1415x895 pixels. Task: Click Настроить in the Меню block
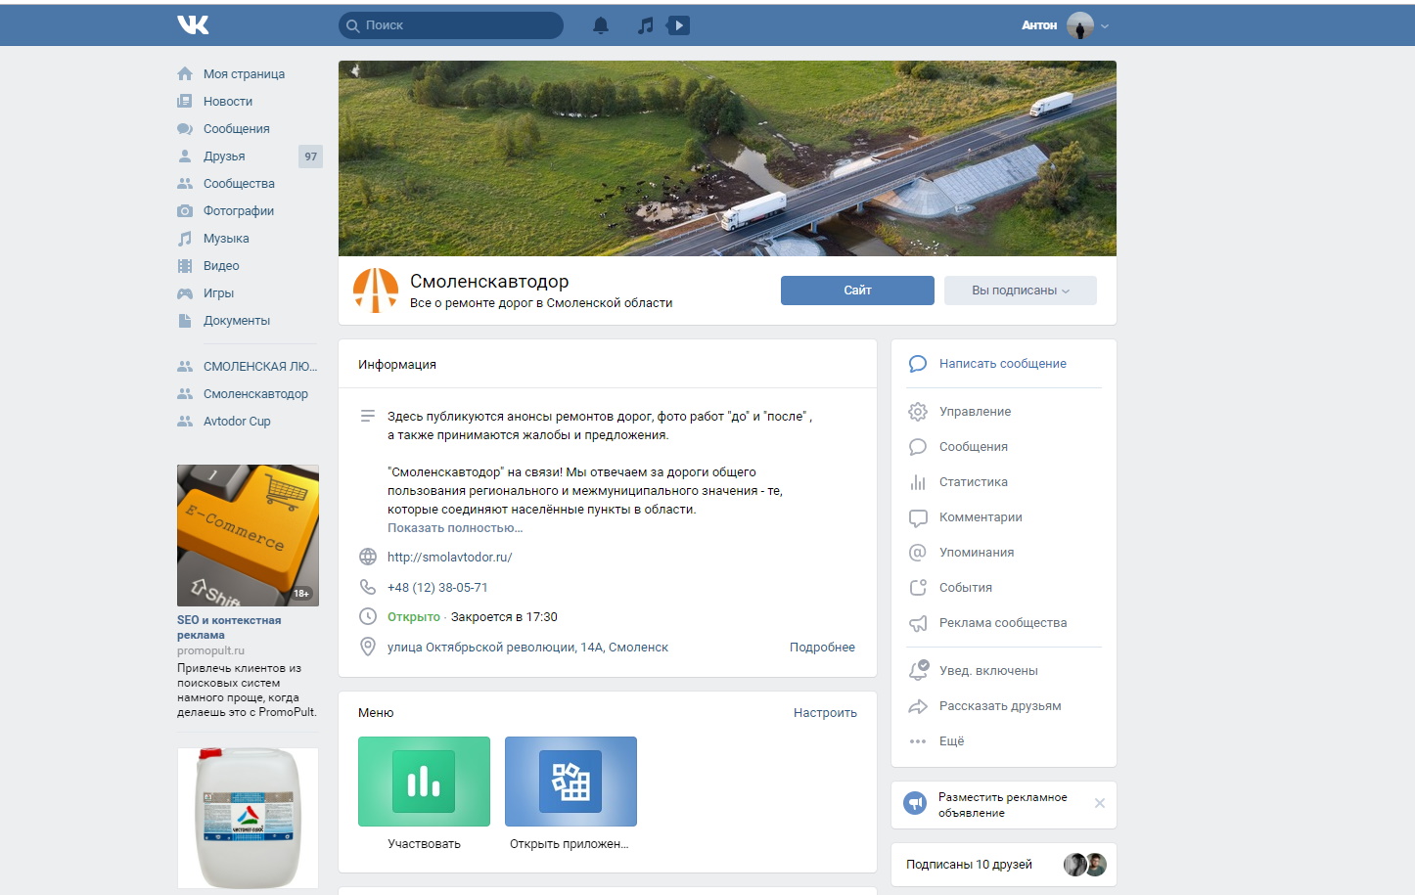click(825, 713)
